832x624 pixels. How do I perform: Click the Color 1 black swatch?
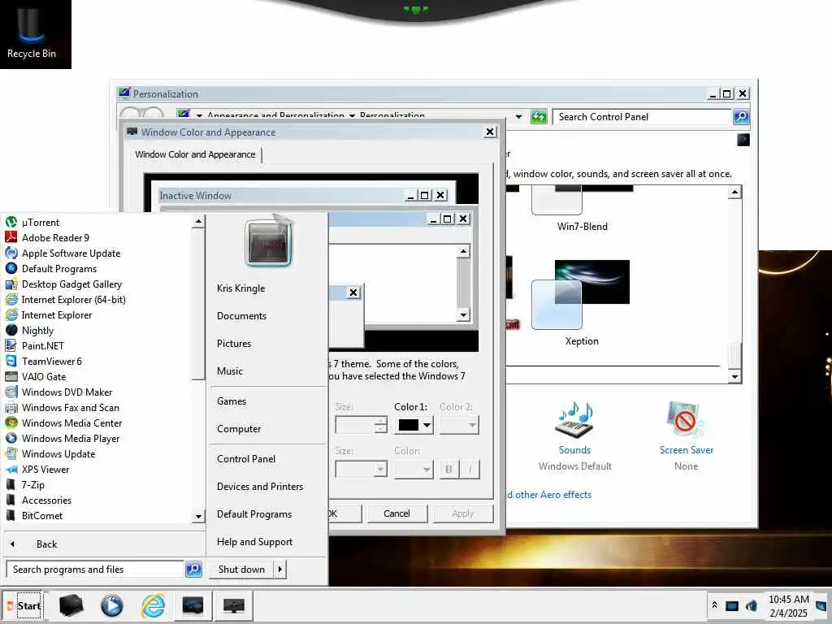tap(409, 425)
